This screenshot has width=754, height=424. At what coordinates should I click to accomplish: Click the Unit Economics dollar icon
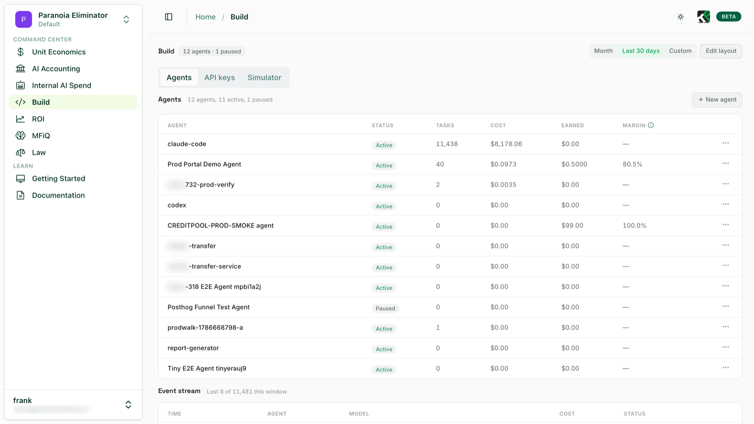click(x=20, y=52)
